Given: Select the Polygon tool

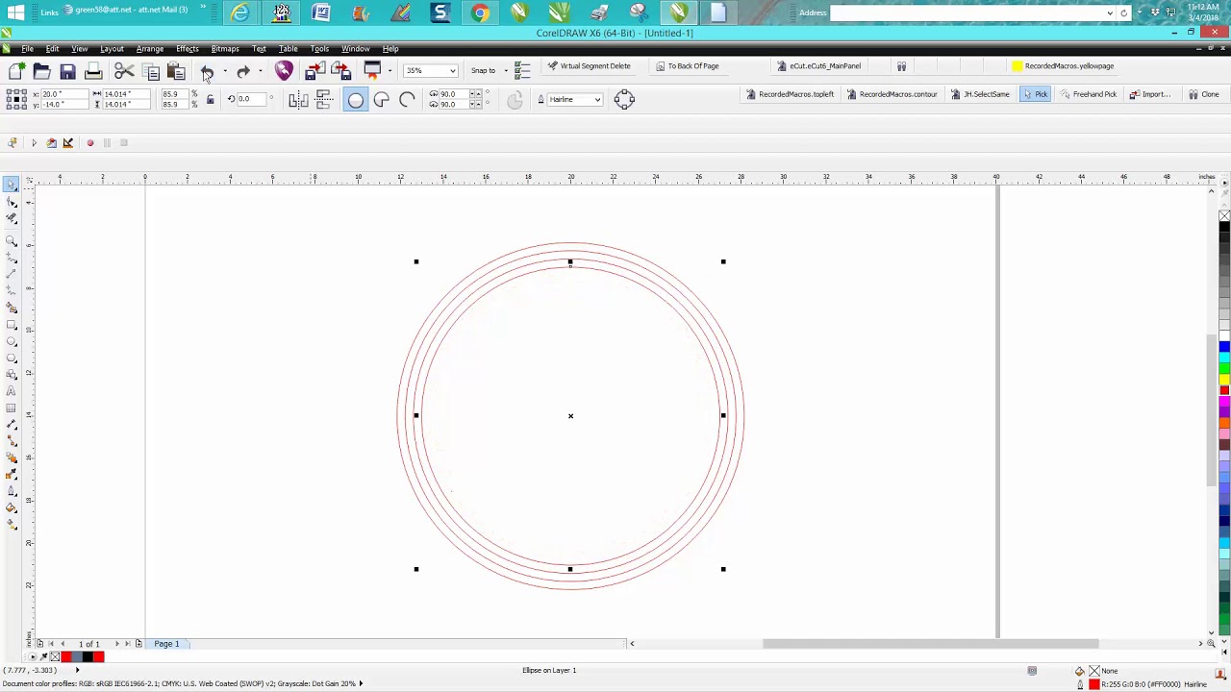Looking at the screenshot, I should click(x=12, y=358).
